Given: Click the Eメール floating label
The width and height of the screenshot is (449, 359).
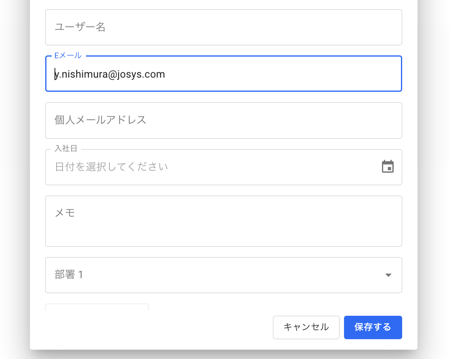Looking at the screenshot, I should click(68, 56).
